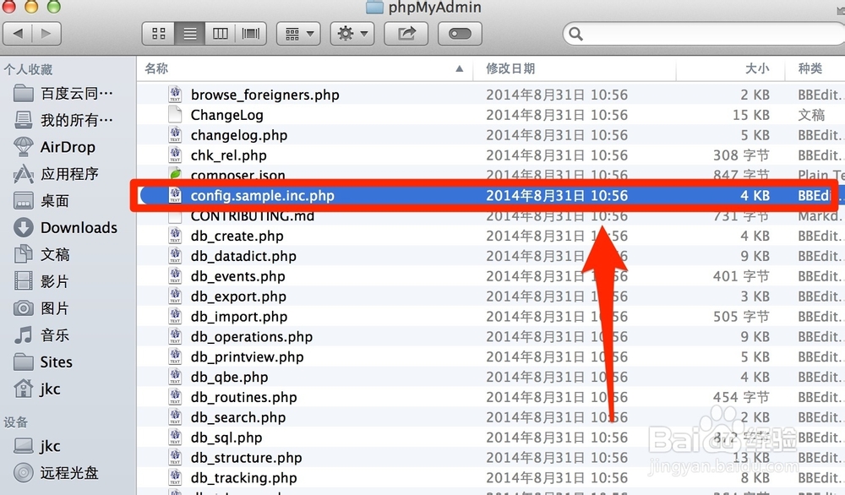The width and height of the screenshot is (845, 495).
Task: Select db_import.php file
Action: [x=239, y=316]
